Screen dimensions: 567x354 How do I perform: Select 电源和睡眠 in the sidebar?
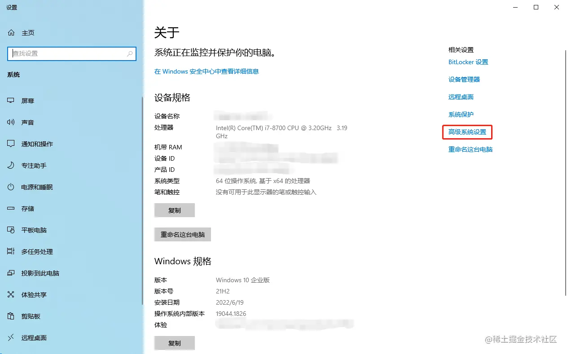point(71,187)
